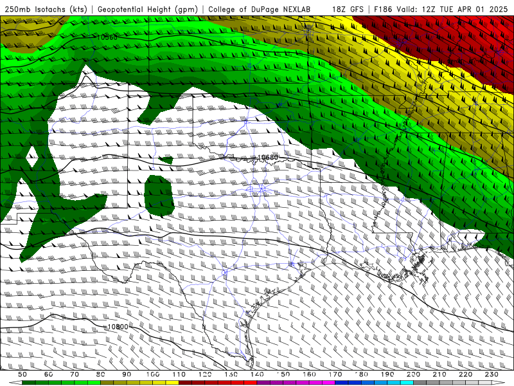Image resolution: width=514 pixels, height=386 pixels.
Task: Click the 70 knot label on color bar
Action: click(75, 374)
